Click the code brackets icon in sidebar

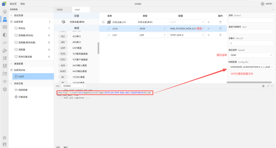(4, 43)
